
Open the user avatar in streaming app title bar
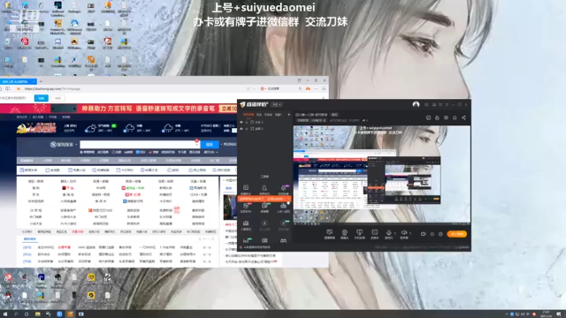click(416, 104)
